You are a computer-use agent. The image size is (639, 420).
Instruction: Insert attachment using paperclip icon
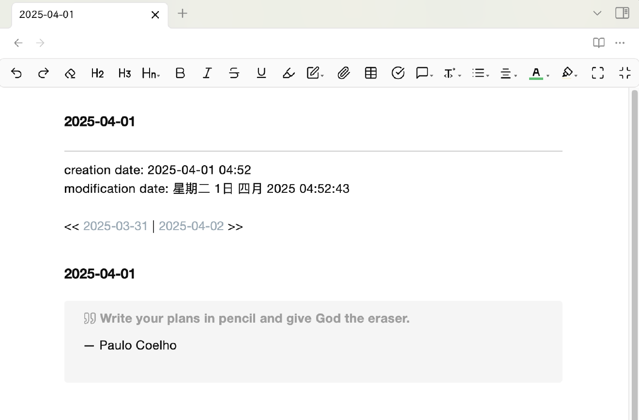tap(344, 73)
